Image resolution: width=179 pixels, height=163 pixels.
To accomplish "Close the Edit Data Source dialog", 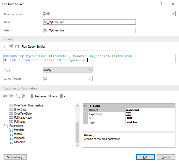I will [173, 4].
